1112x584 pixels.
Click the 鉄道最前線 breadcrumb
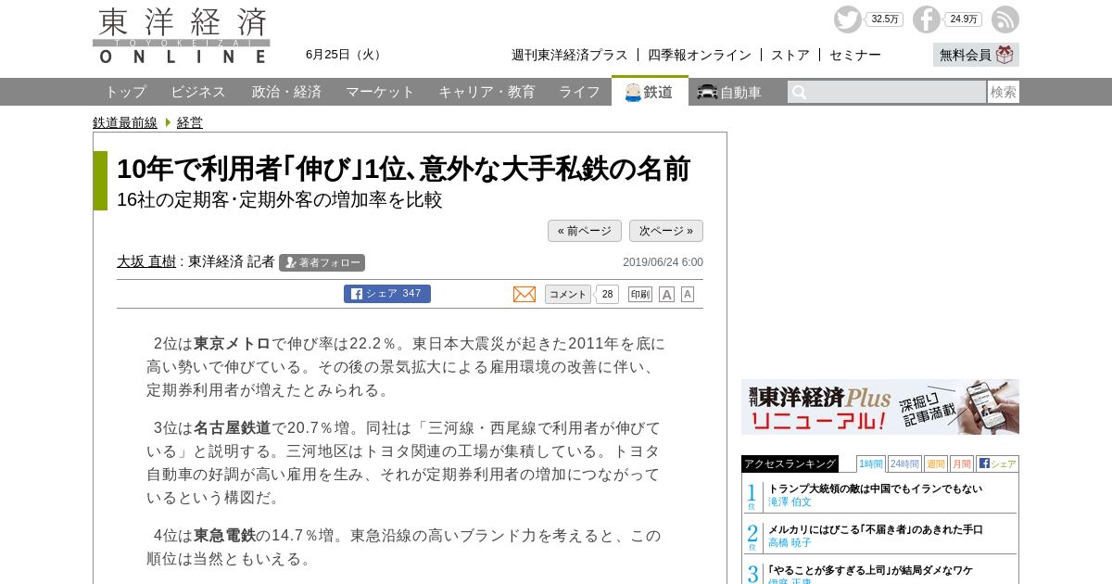125,122
